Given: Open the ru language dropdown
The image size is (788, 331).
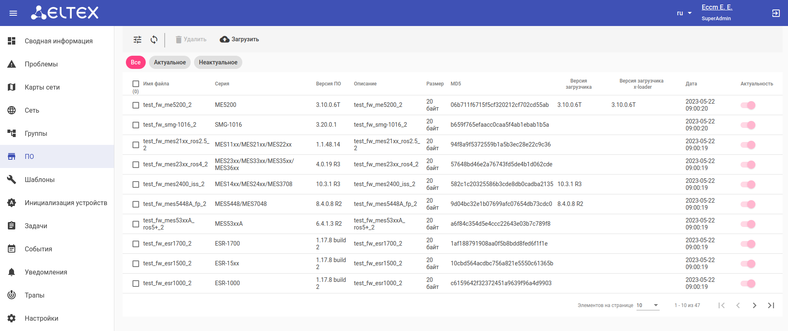Looking at the screenshot, I should [684, 13].
